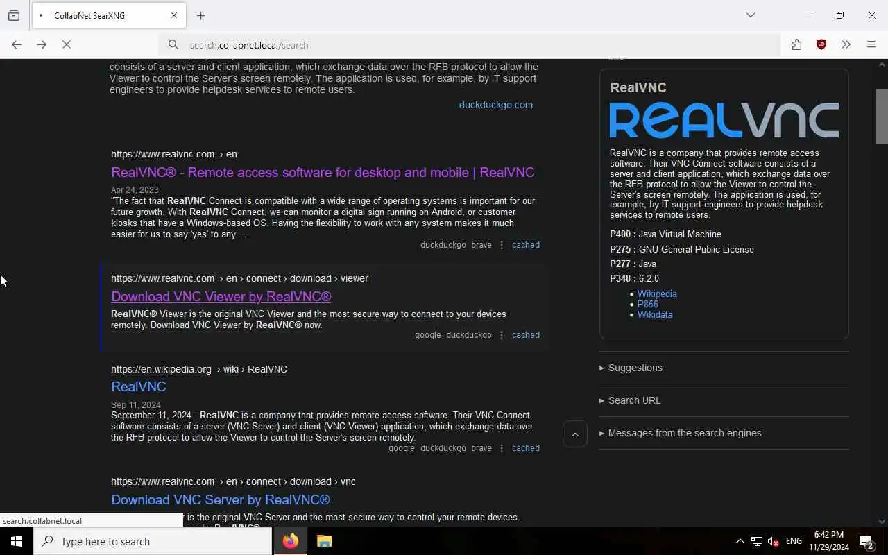Click the https://www.realvnc.com › en URL text
The image size is (888, 555).
(174, 154)
